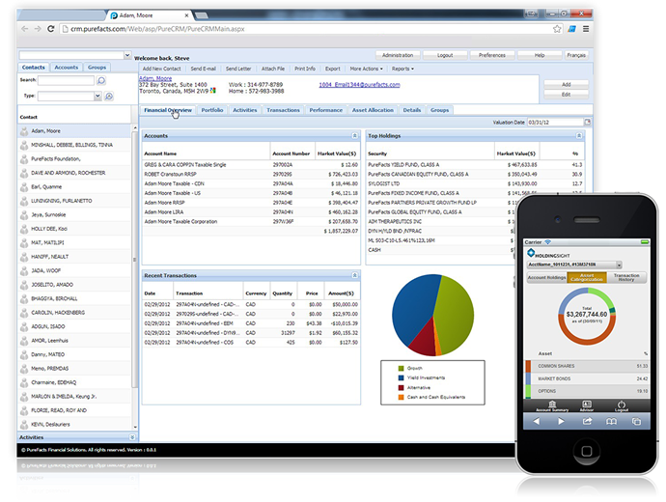This screenshot has height=502, width=666.
Task: Click the map icon next to the Toronto address
Action: pos(212,91)
